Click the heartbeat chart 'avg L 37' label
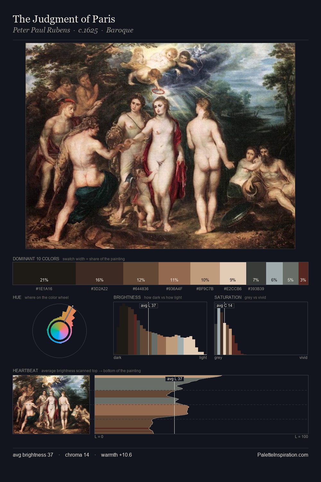 (x=175, y=379)
